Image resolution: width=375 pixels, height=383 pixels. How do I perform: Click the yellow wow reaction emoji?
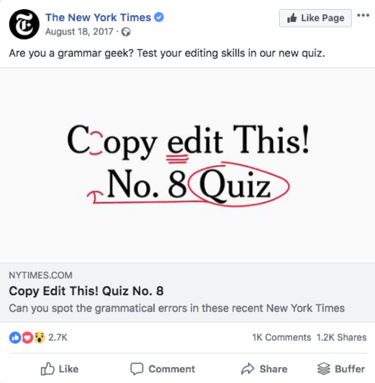39,338
